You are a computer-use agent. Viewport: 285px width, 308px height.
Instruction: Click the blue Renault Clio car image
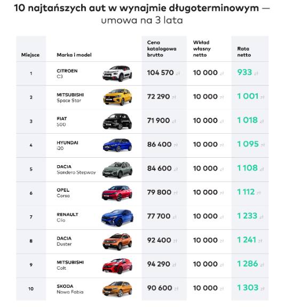click(x=117, y=217)
